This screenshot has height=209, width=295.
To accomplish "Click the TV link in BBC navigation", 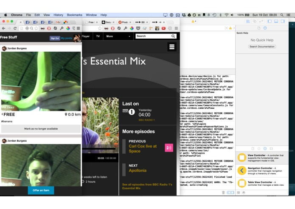I will coord(98,36).
